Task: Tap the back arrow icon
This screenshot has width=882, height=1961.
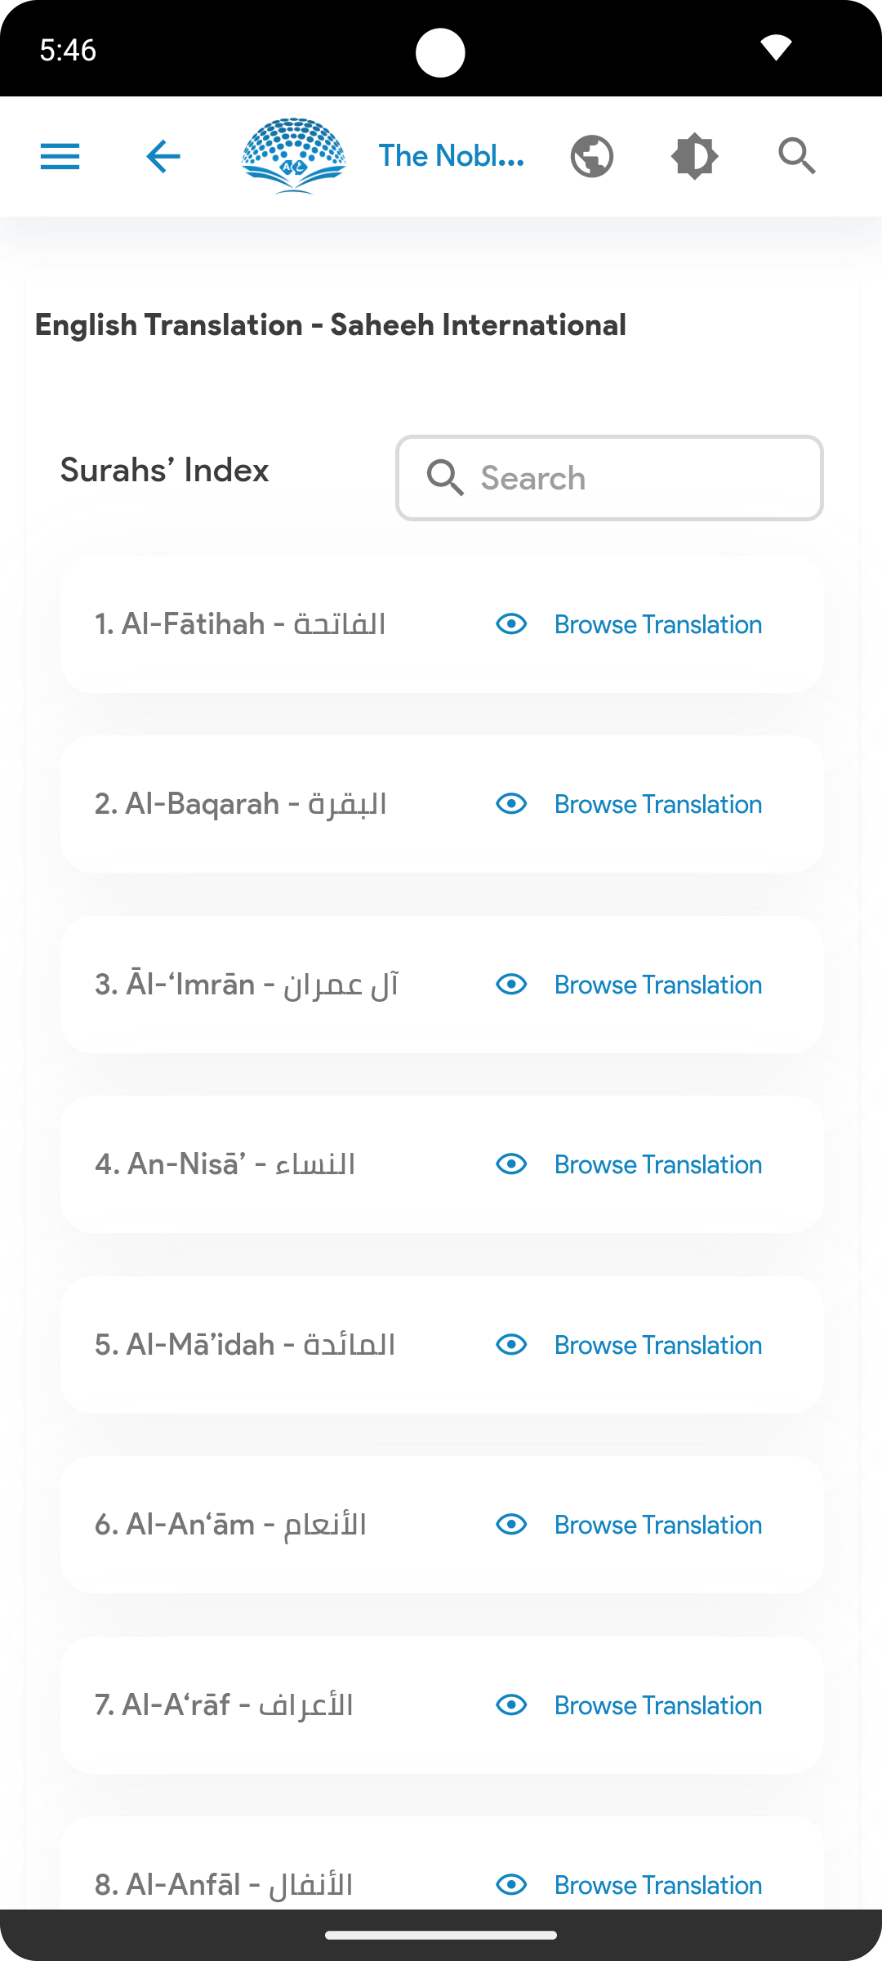Action: [163, 156]
